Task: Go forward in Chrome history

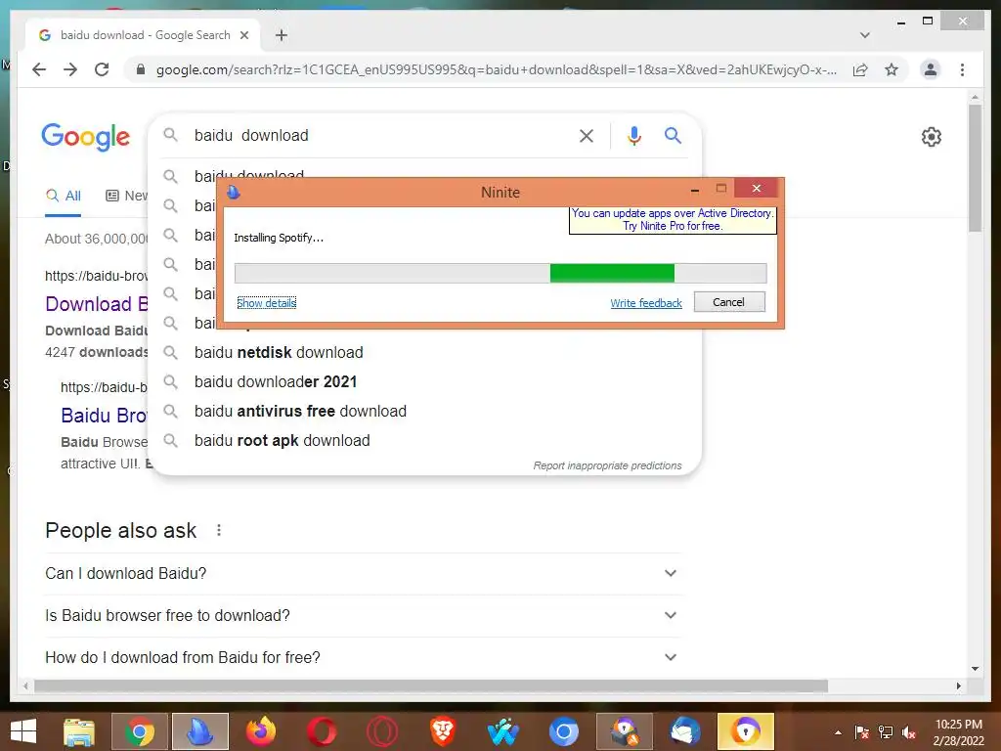Action: [70, 69]
